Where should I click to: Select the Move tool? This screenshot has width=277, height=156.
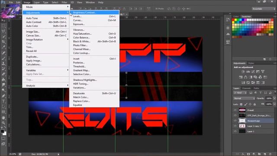pyautogui.click(x=3, y=20)
